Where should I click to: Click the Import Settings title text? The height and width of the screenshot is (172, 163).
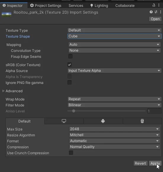[x=56, y=12]
